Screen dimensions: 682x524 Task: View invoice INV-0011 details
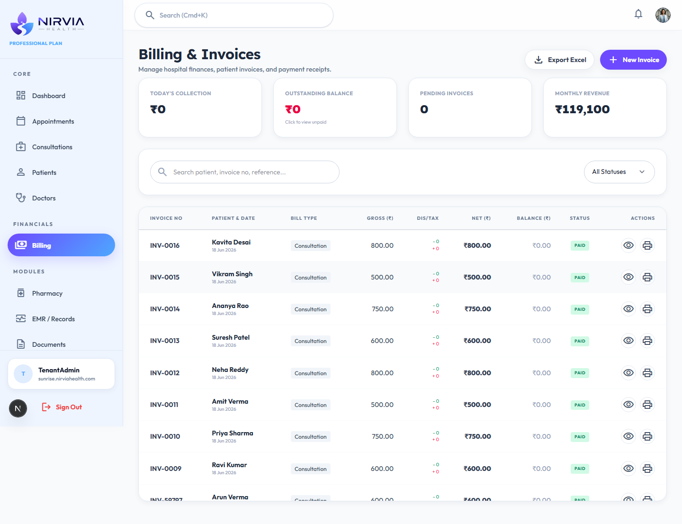point(628,405)
